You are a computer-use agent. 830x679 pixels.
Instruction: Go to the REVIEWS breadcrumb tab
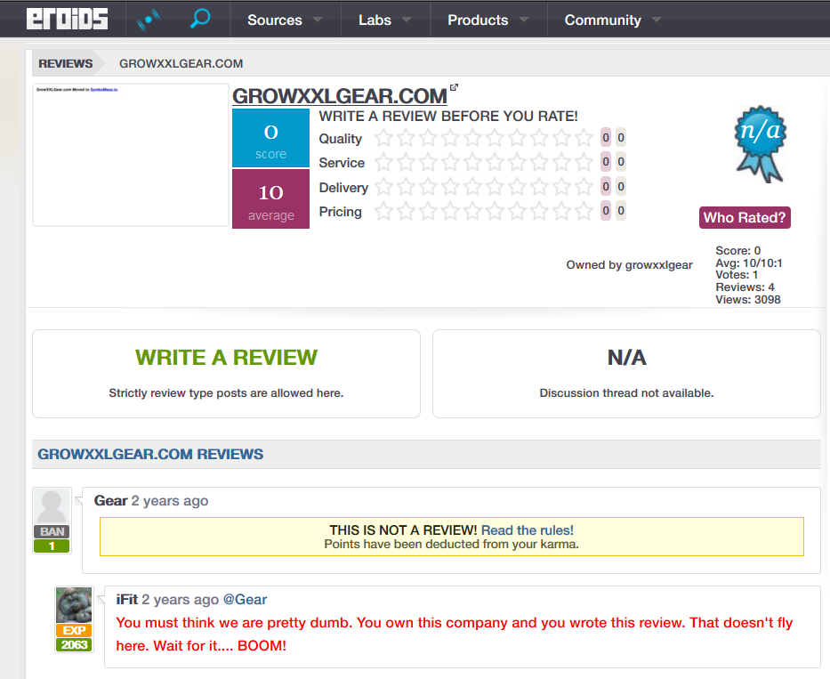(x=66, y=63)
